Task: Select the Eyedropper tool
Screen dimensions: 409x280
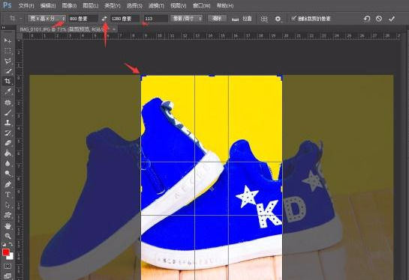Action: pos(8,91)
